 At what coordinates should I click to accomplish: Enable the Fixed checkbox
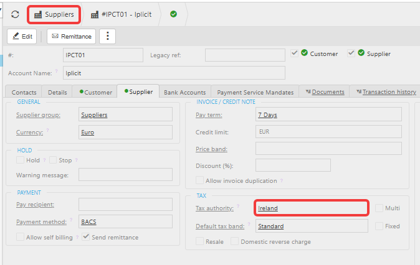[x=379, y=226]
